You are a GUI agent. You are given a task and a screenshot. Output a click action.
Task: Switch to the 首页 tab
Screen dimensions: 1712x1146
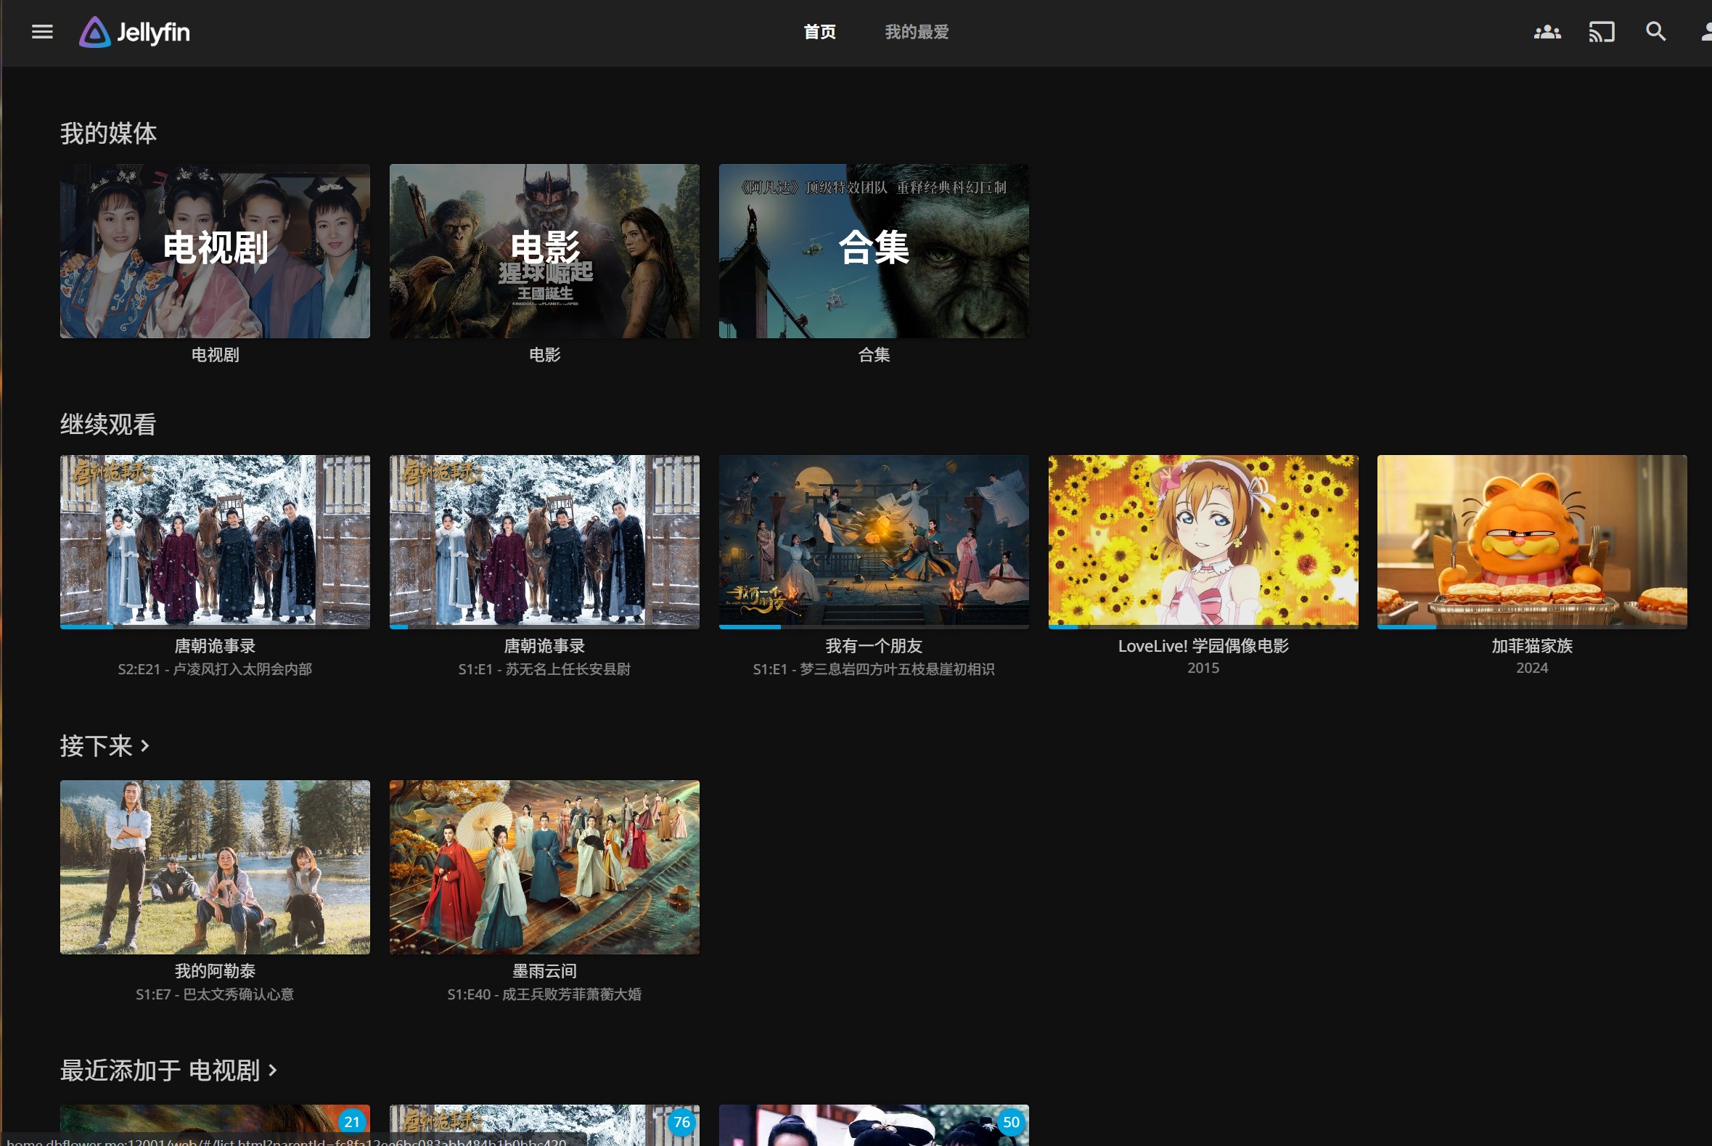(820, 32)
